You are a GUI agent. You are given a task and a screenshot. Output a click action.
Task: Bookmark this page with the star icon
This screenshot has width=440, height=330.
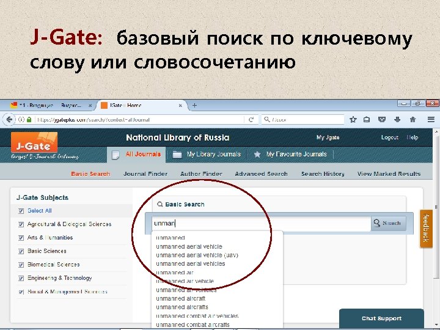pyautogui.click(x=353, y=120)
